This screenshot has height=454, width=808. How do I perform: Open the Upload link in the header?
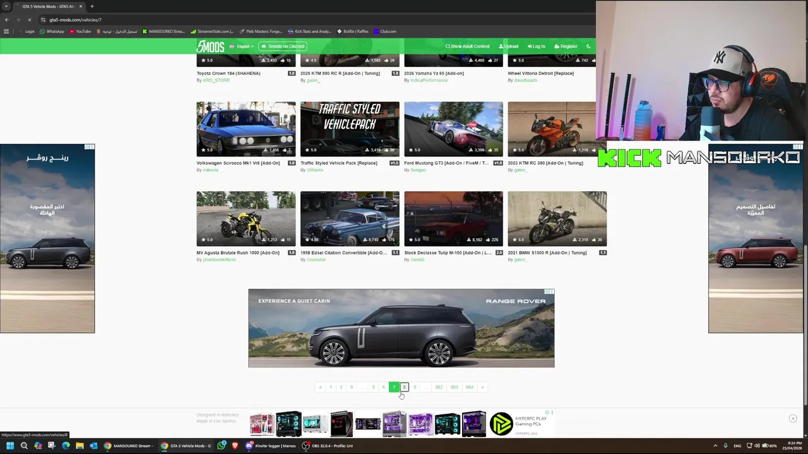pos(509,46)
